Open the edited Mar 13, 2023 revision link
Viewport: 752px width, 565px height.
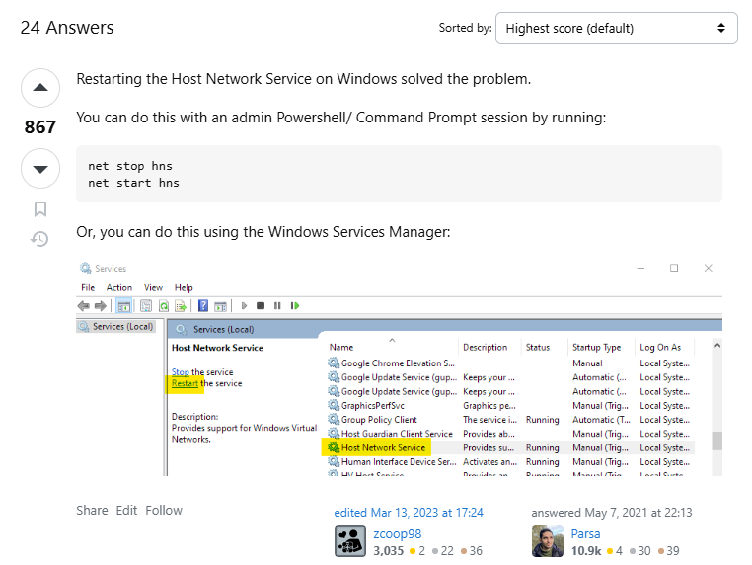tap(409, 513)
